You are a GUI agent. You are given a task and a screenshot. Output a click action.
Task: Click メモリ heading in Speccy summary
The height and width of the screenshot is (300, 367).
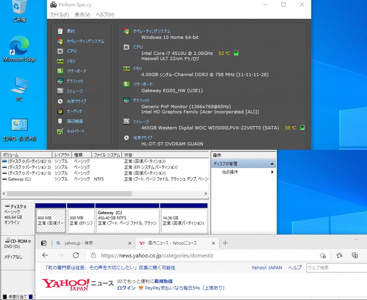pos(137,69)
